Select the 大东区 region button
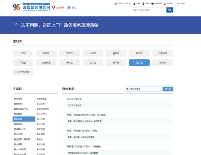 click(x=93, y=53)
